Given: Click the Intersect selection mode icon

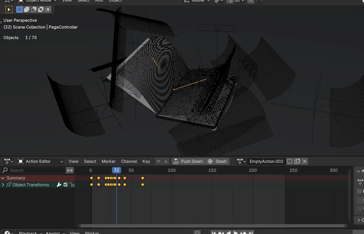Looking at the screenshot, I should click(x=48, y=10).
